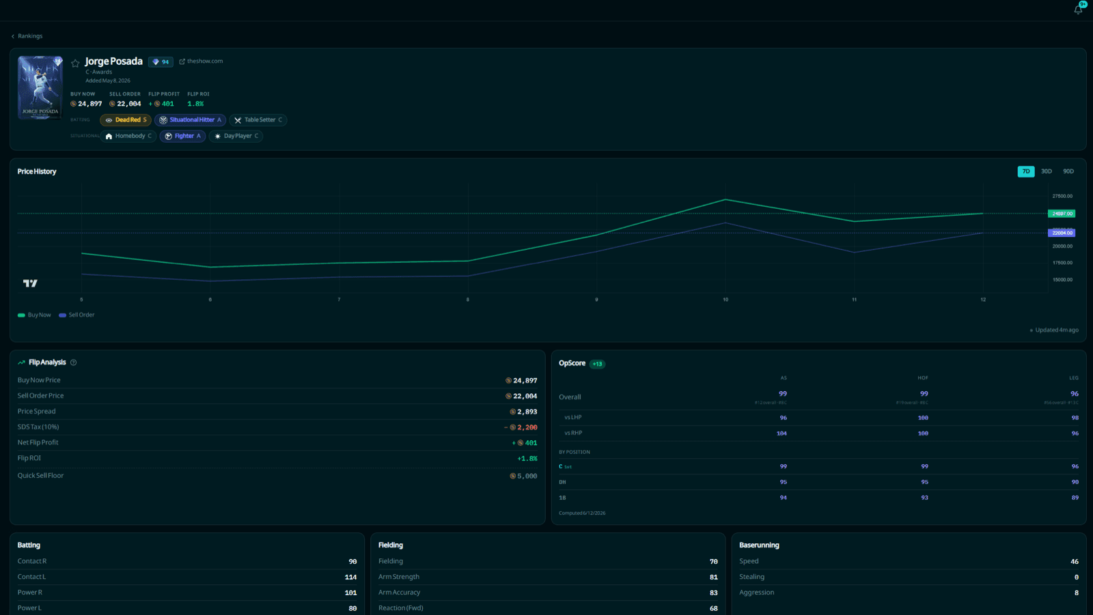1093x615 pixels.
Task: Select the LEG column header in OpScore
Action: (1074, 378)
